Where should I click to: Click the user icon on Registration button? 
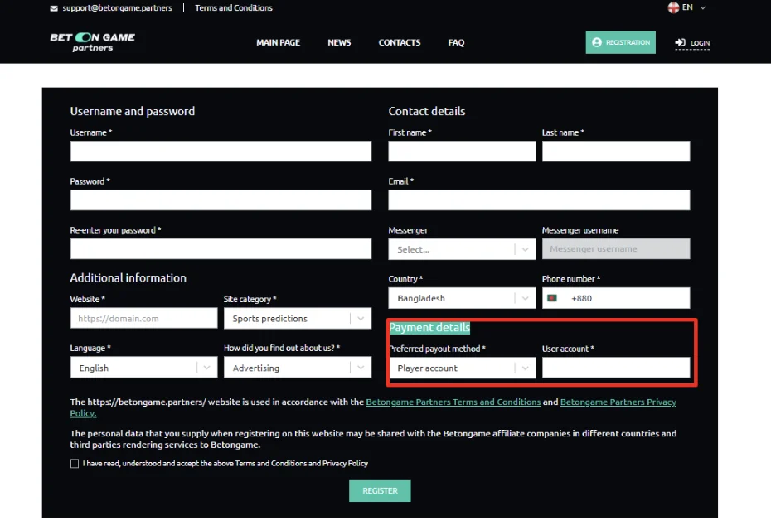point(597,42)
